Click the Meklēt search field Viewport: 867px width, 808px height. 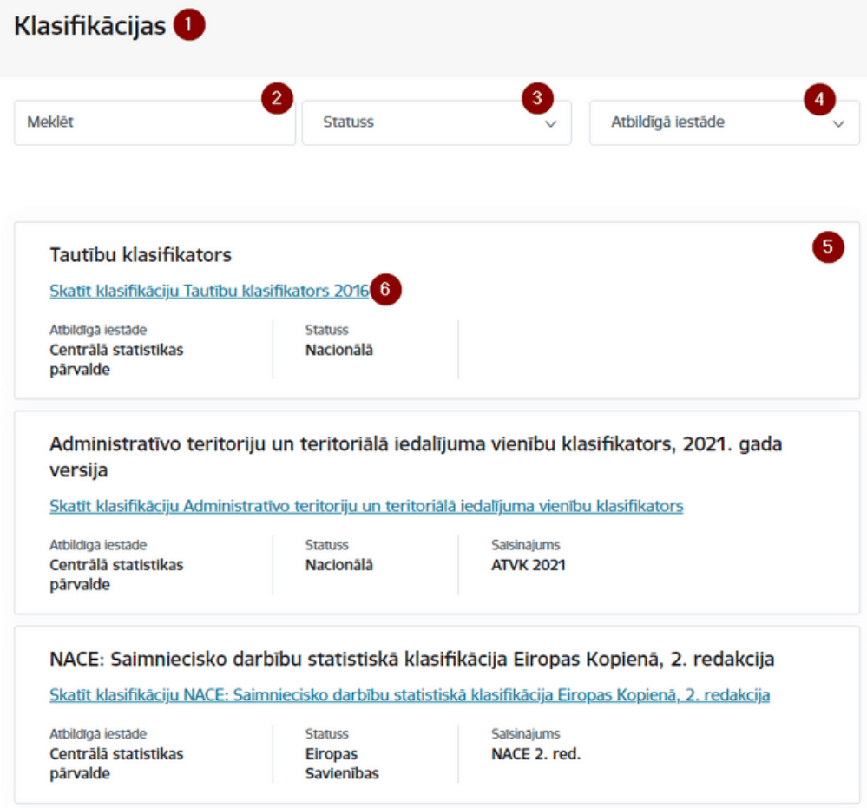[x=154, y=122]
